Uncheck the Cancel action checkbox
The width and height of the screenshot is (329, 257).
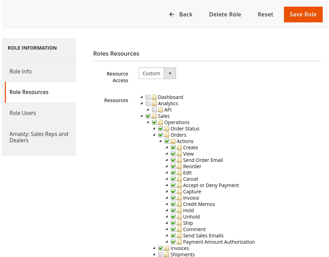point(173,179)
